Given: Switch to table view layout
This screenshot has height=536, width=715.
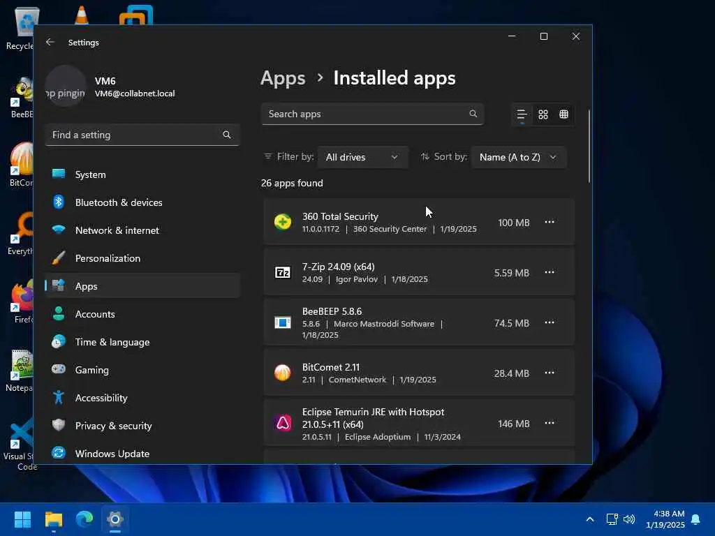Looking at the screenshot, I should point(563,114).
